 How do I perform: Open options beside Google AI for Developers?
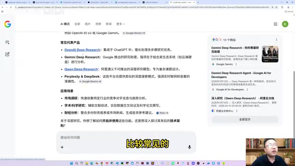pos(247,89)
